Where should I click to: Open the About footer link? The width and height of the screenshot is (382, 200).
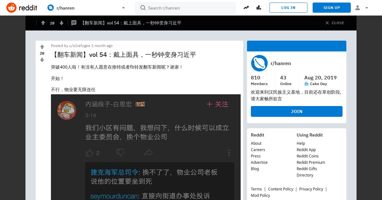pyautogui.click(x=256, y=143)
